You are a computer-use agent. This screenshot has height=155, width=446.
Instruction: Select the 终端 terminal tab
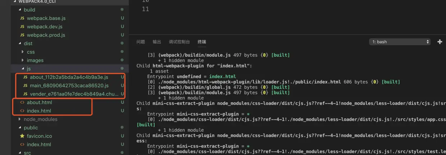202,42
